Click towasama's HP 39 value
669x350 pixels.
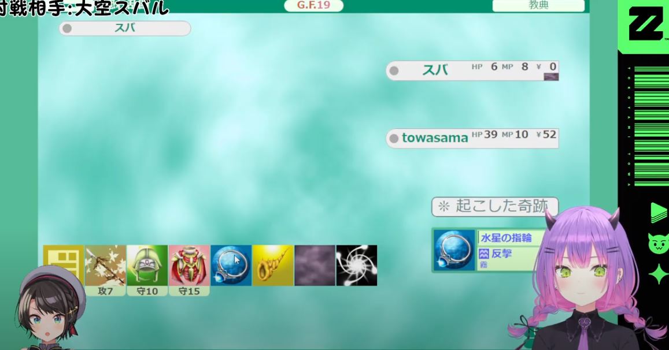485,135
